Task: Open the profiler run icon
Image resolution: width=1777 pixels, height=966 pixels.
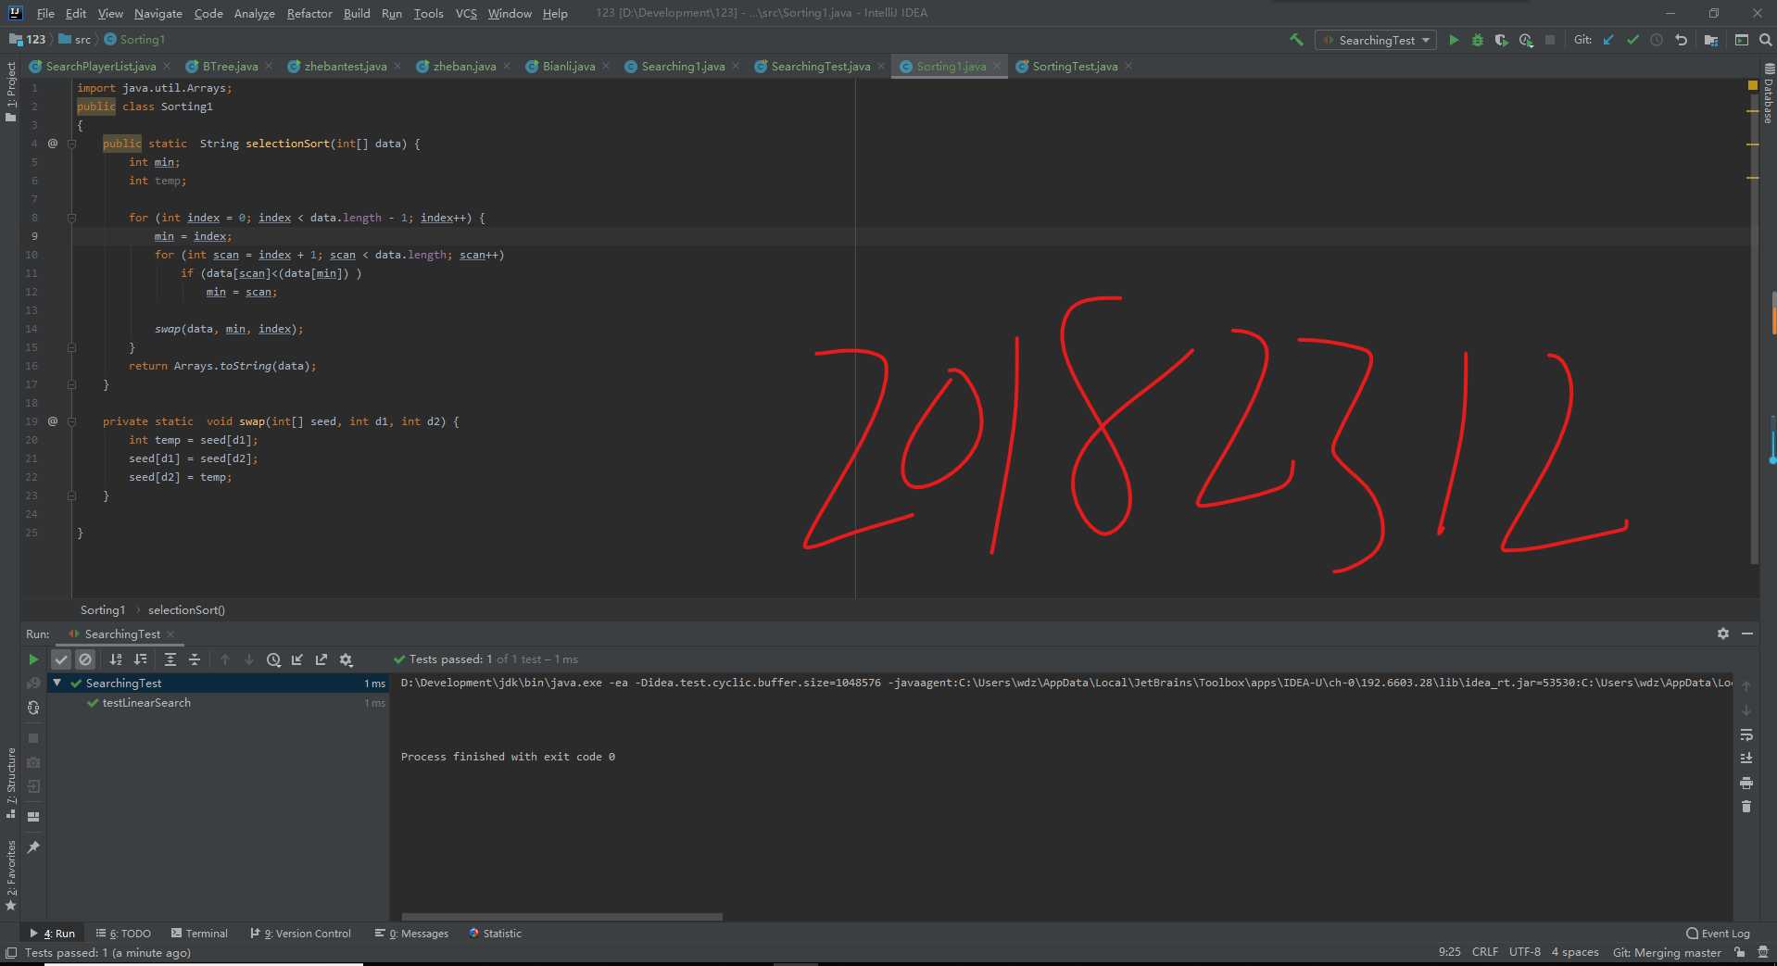Action: coord(1526,40)
